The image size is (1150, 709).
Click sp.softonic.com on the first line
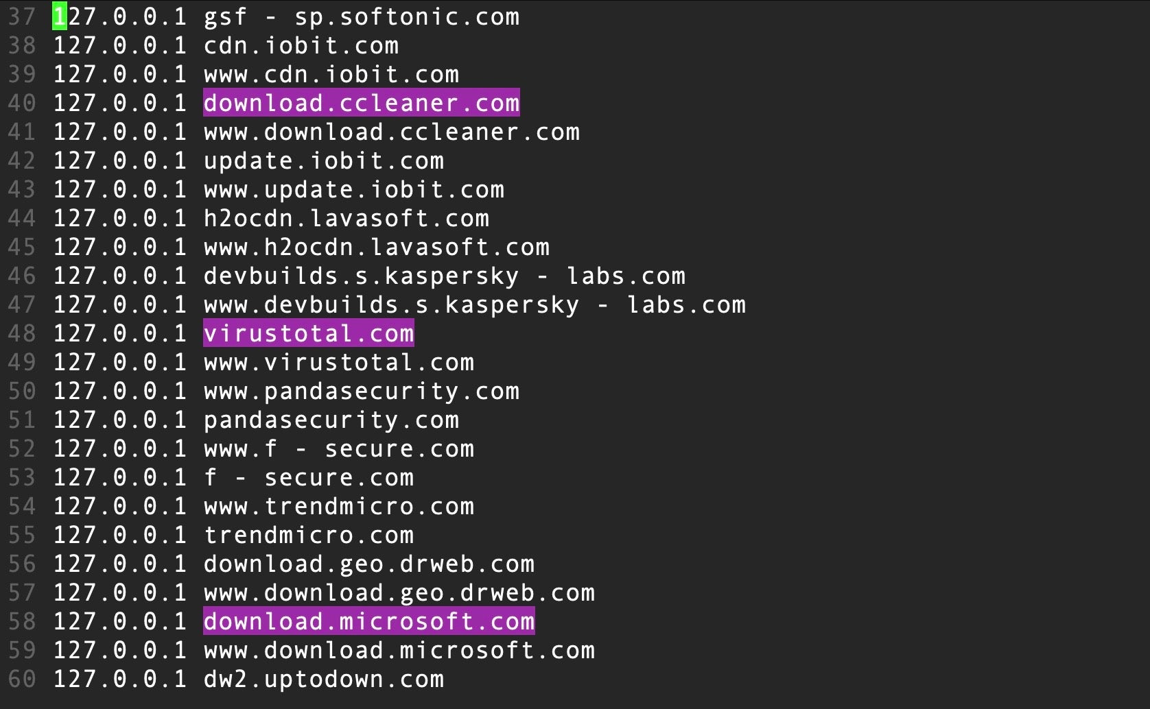[407, 16]
